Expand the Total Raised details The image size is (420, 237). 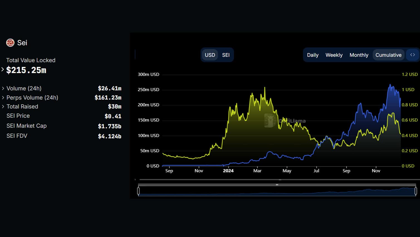point(3,107)
